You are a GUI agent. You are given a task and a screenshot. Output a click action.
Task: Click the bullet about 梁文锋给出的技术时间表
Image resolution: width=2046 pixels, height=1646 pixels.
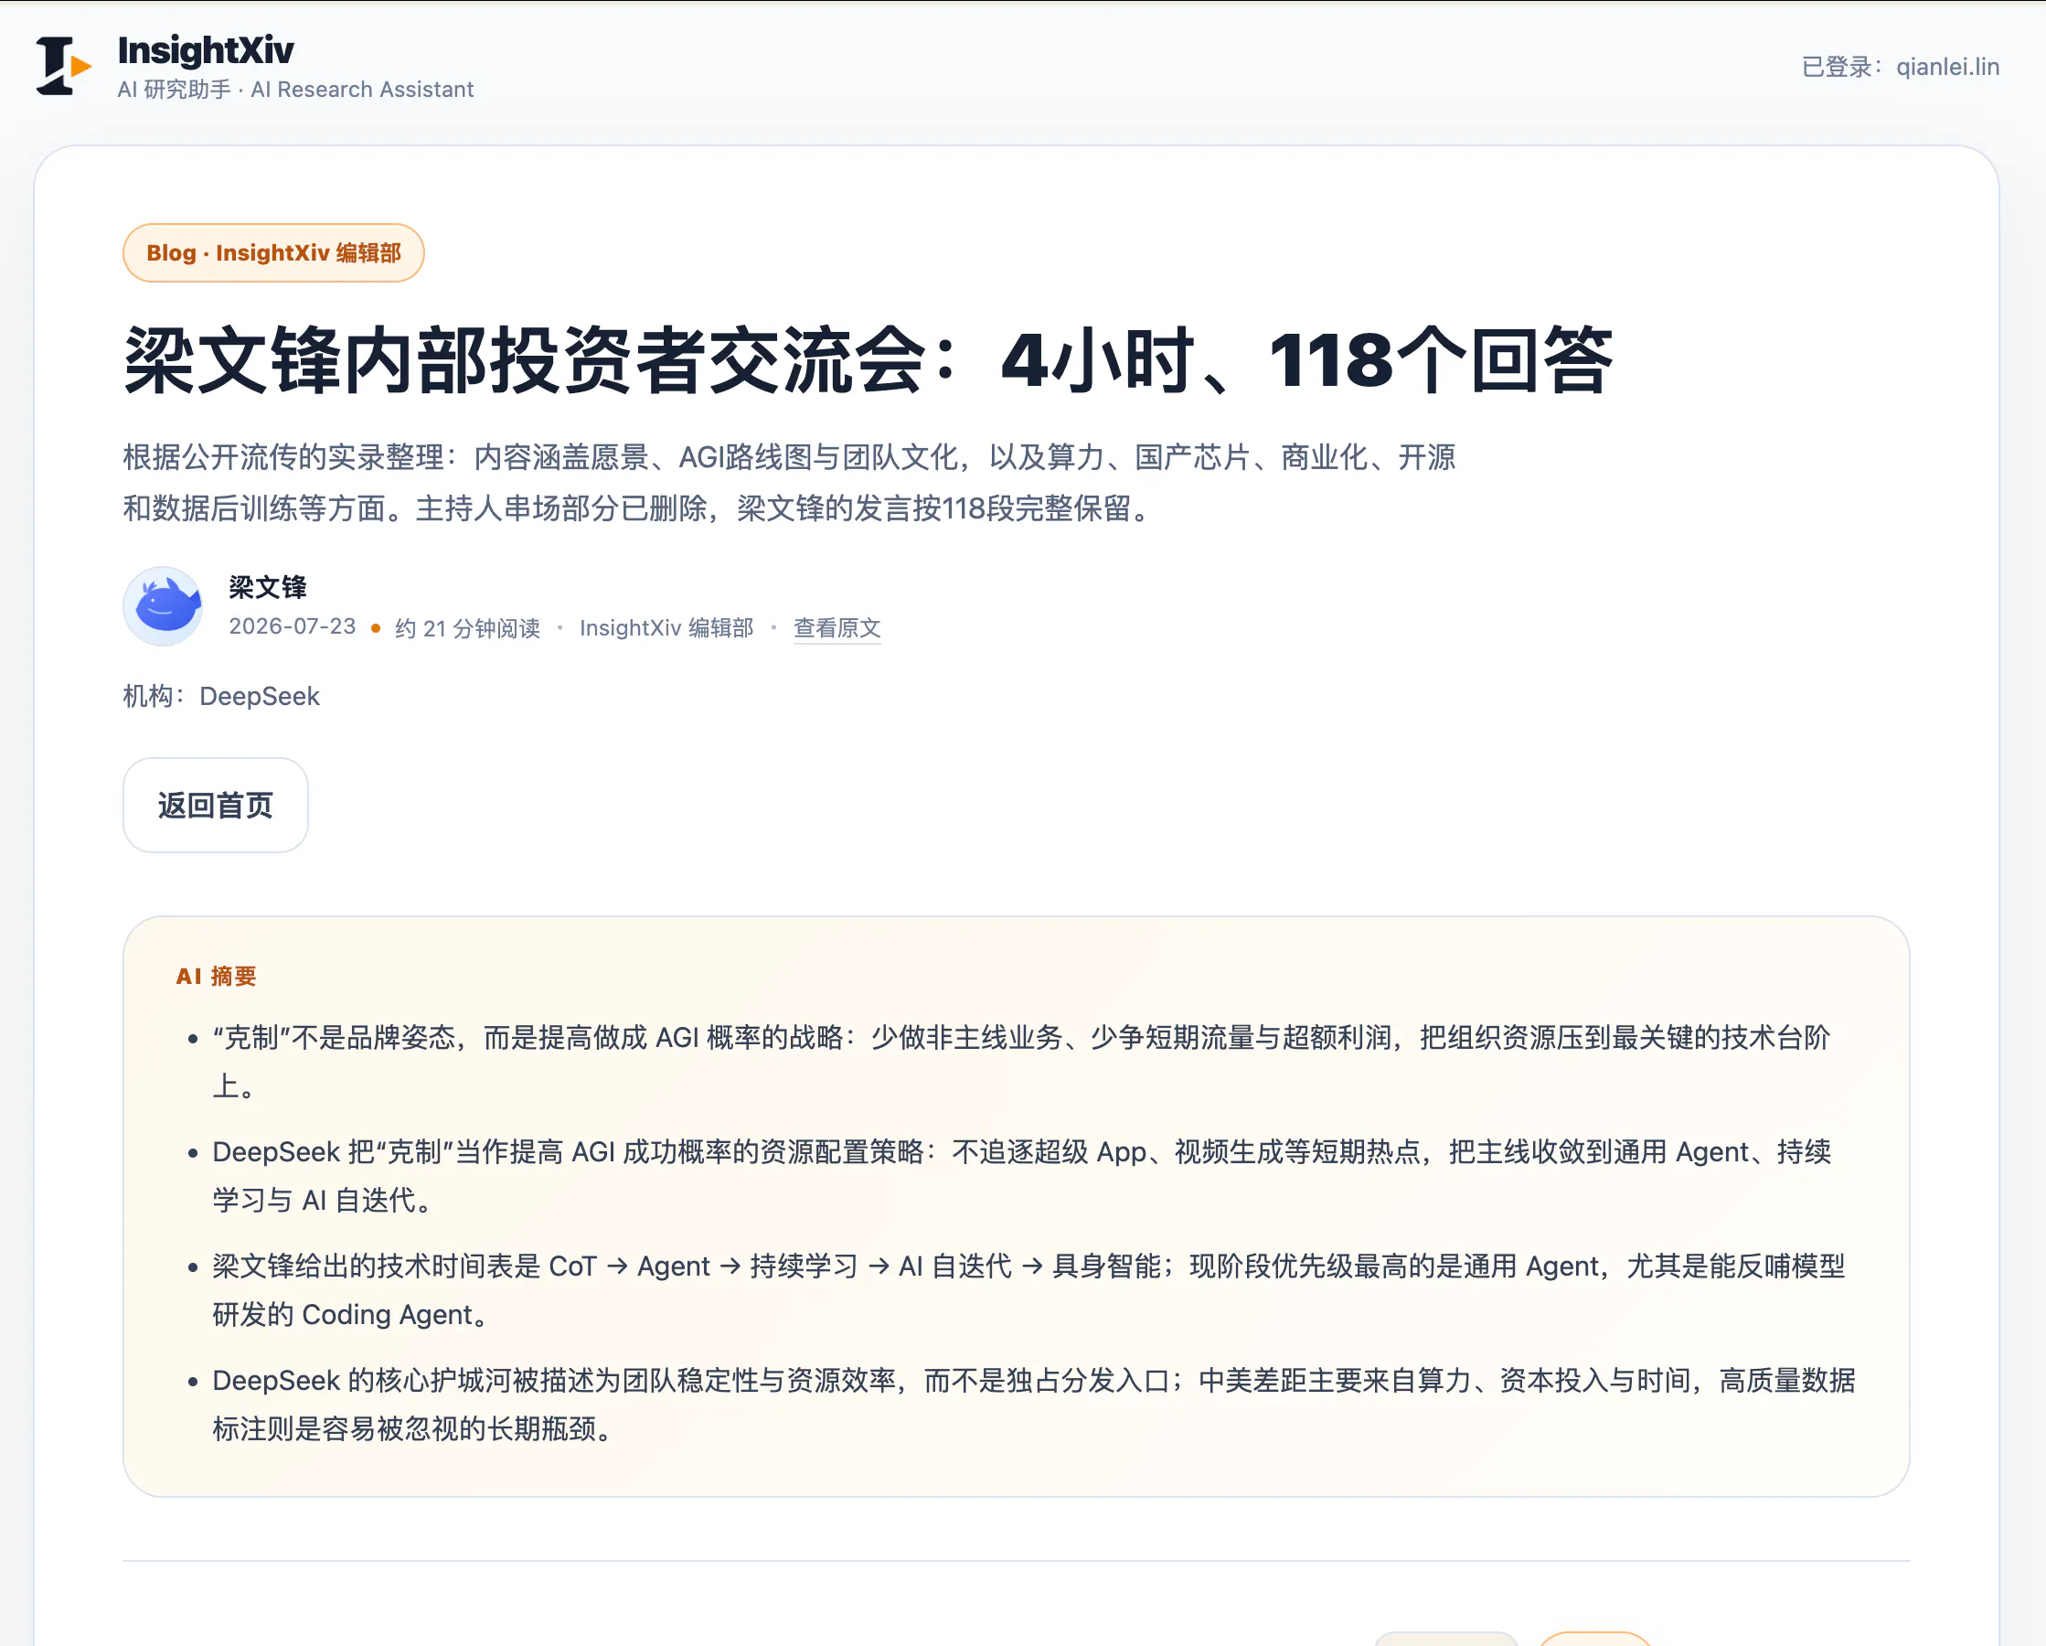pyautogui.click(x=1028, y=1289)
